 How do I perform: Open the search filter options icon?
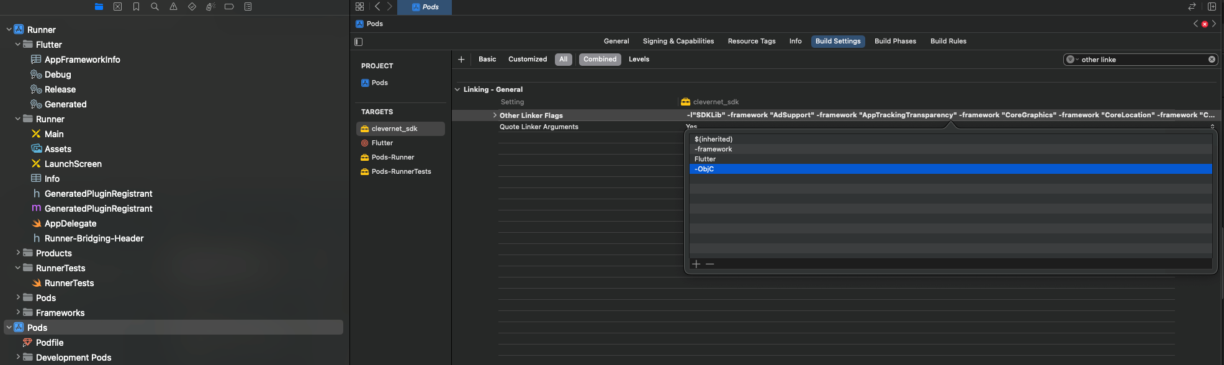pos(1071,60)
